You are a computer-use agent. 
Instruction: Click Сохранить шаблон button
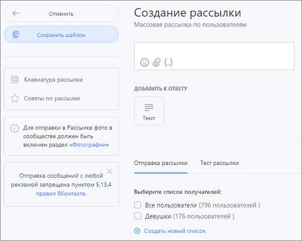[x=61, y=35]
